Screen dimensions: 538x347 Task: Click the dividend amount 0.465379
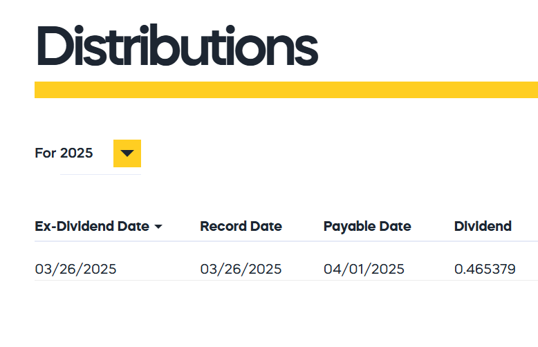pos(485,269)
